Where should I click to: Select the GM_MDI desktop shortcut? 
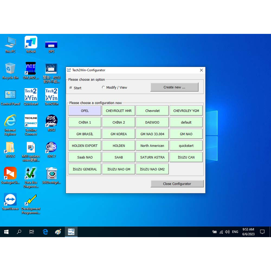[31, 71]
